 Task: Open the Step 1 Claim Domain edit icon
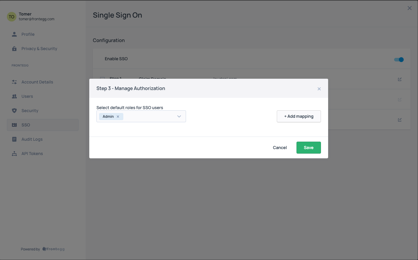point(400,79)
